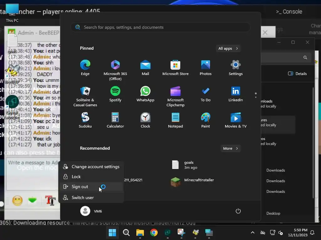Choose Lock from the user menu
This screenshot has height=240, width=321.
(91, 177)
